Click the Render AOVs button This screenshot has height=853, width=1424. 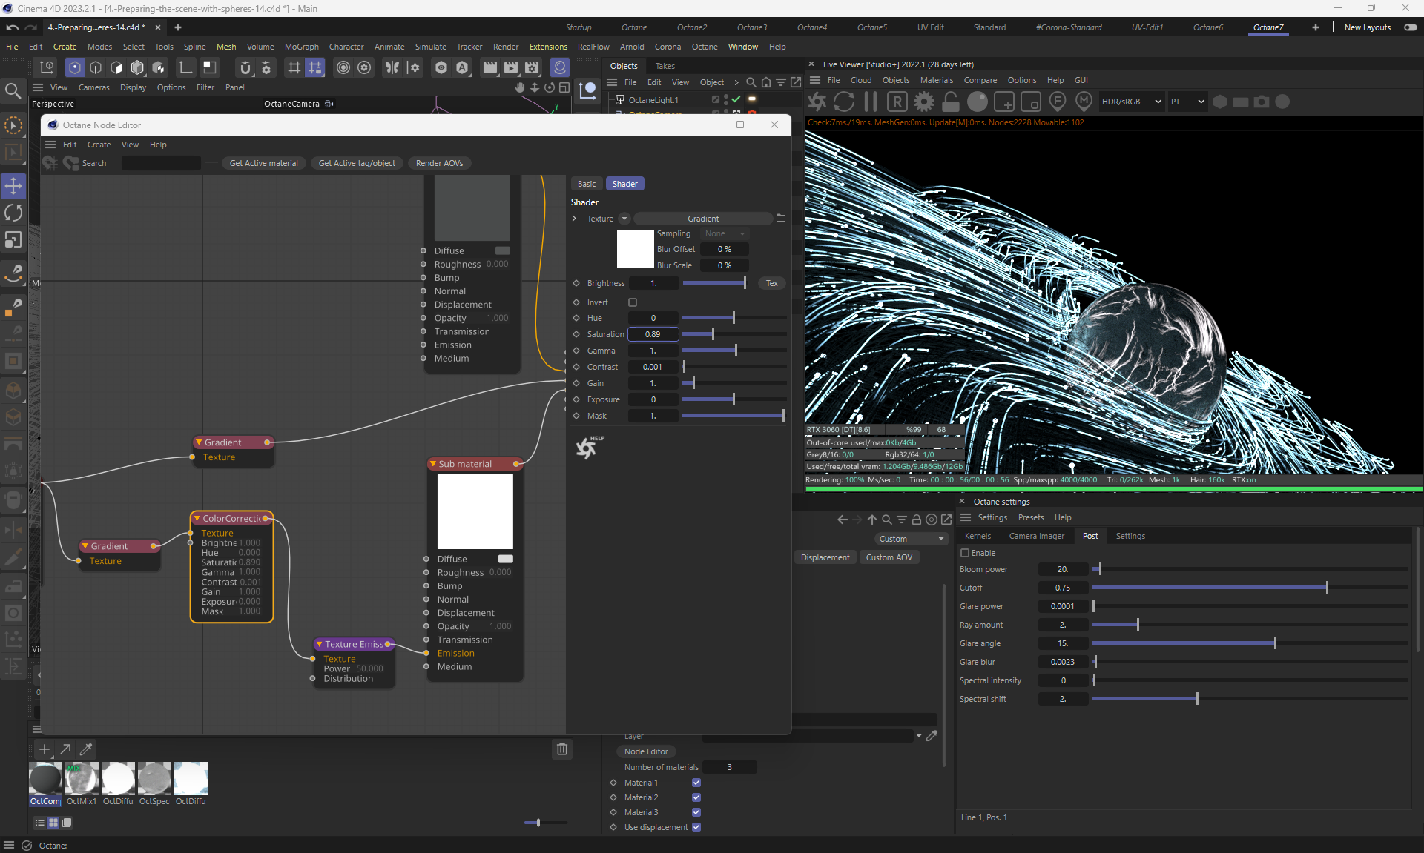coord(439,163)
